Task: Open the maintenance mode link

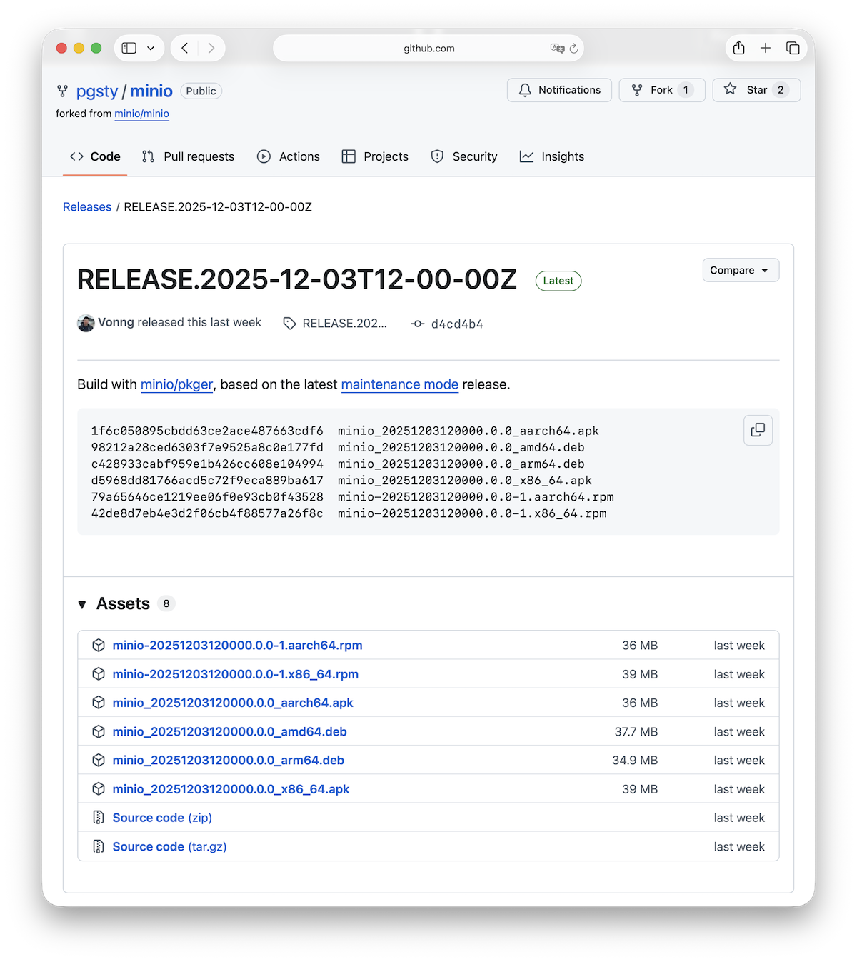Action: (x=399, y=384)
